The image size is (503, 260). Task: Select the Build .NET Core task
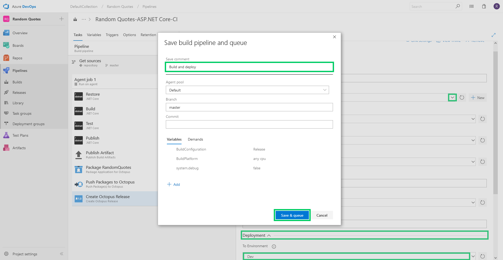[x=115, y=111]
